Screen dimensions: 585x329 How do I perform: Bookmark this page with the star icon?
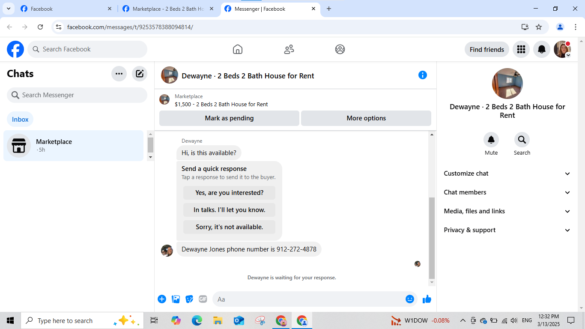pos(539,27)
